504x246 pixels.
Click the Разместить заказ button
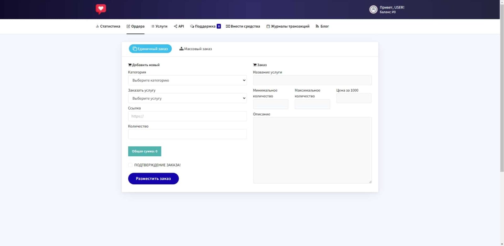153,179
